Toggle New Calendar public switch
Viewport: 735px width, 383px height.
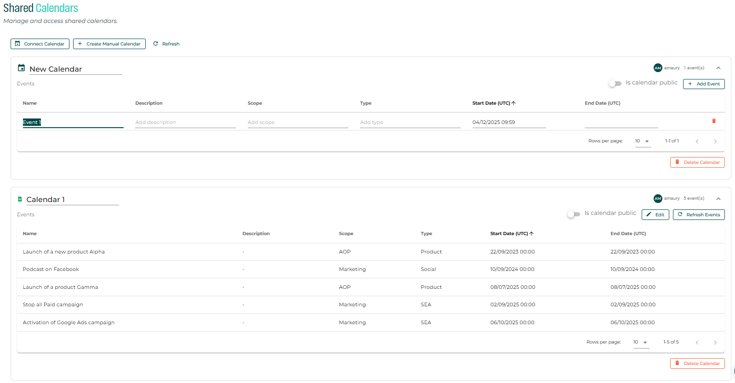click(x=615, y=84)
